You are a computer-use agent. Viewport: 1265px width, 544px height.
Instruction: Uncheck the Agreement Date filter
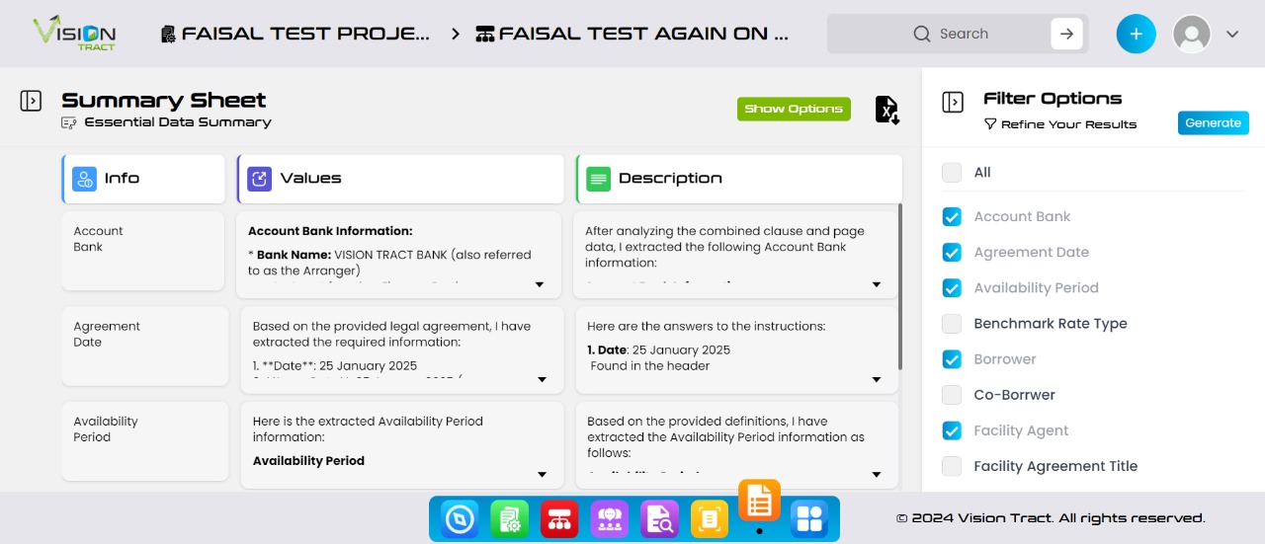(952, 253)
